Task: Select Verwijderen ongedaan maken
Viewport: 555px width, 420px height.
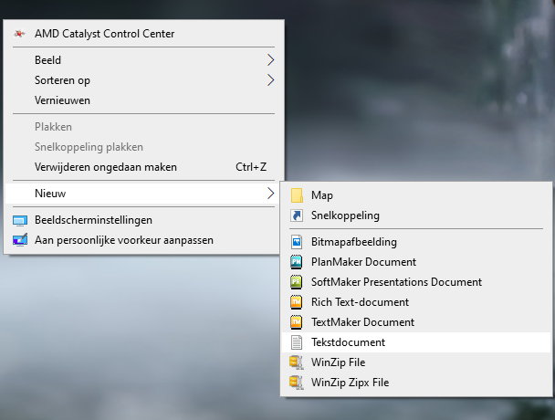Action: [106, 167]
